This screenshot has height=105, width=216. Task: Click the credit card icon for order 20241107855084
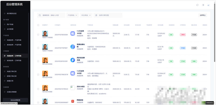[73, 34]
